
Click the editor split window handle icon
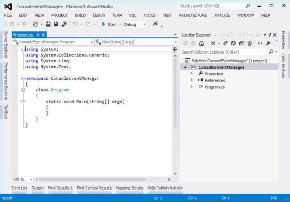(x=175, y=49)
